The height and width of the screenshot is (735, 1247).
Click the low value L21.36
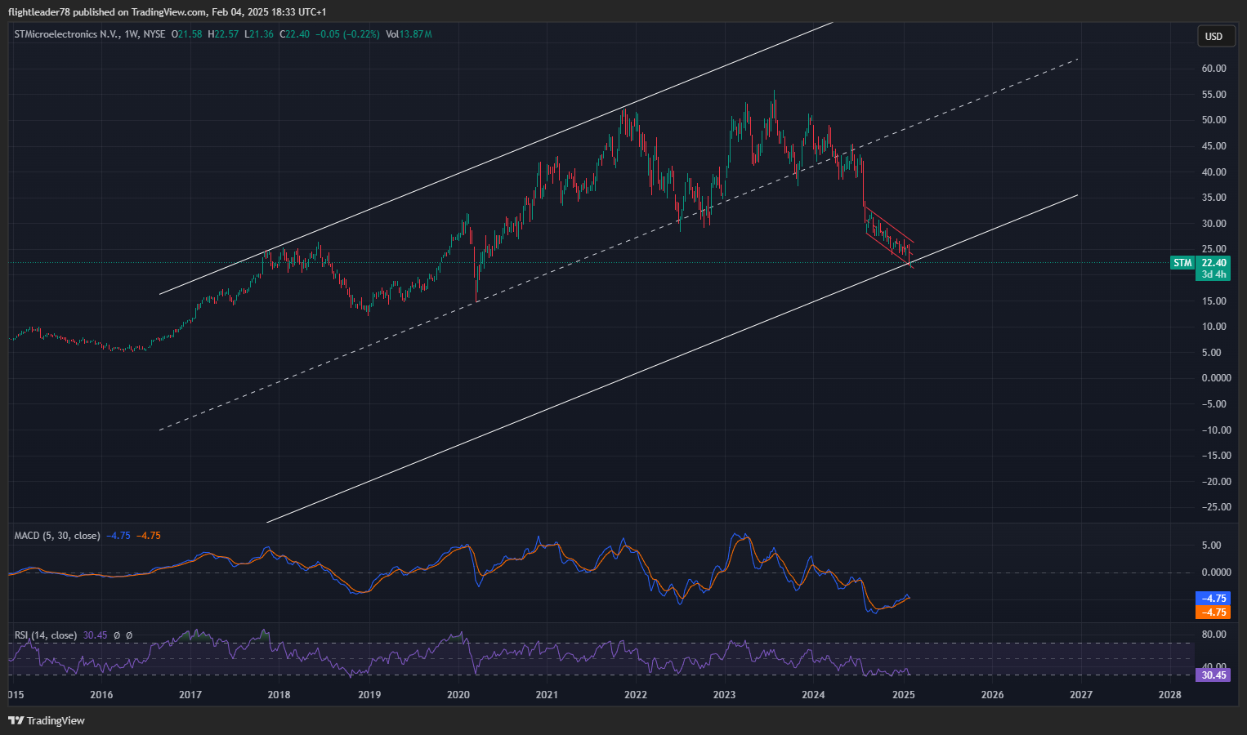point(259,34)
